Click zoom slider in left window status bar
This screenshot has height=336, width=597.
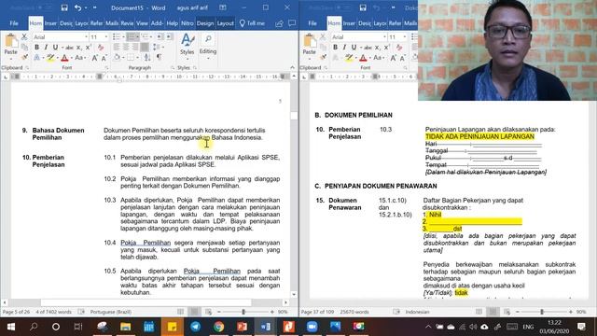[244, 312]
